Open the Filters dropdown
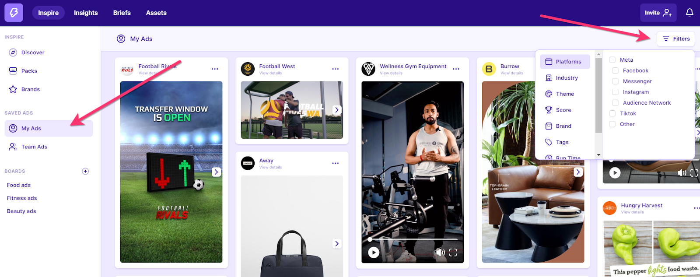 click(675, 39)
